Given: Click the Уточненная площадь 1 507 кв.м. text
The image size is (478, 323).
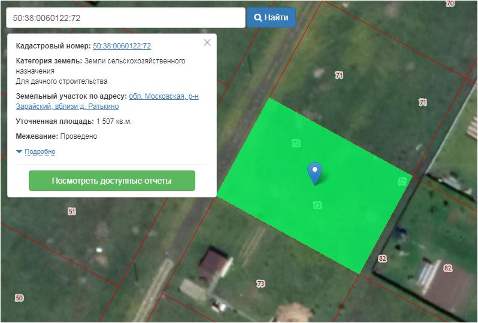Looking at the screenshot, I should coord(74,121).
